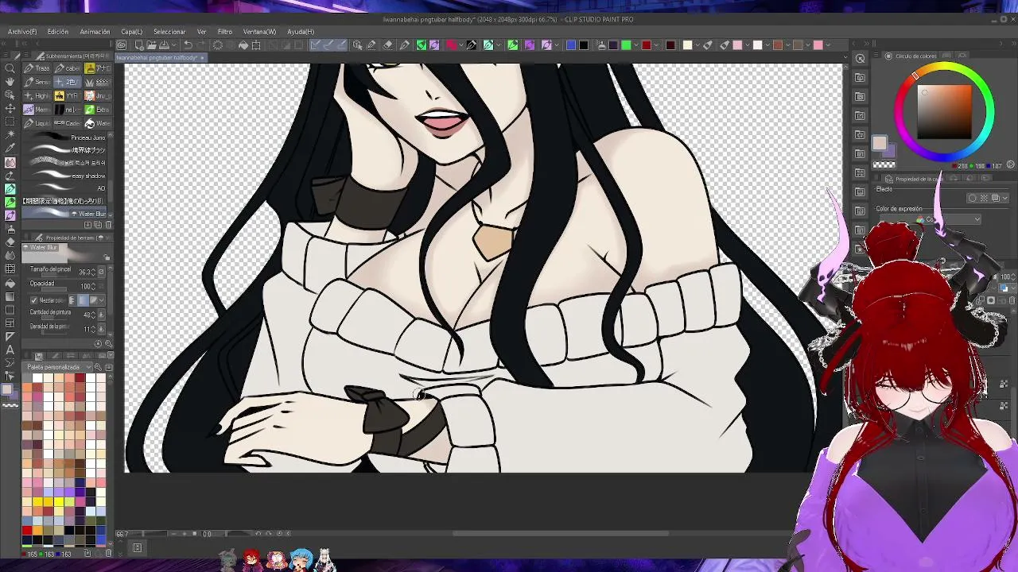Select the Move Layer tool
This screenshot has height=572, width=1018.
[10, 108]
